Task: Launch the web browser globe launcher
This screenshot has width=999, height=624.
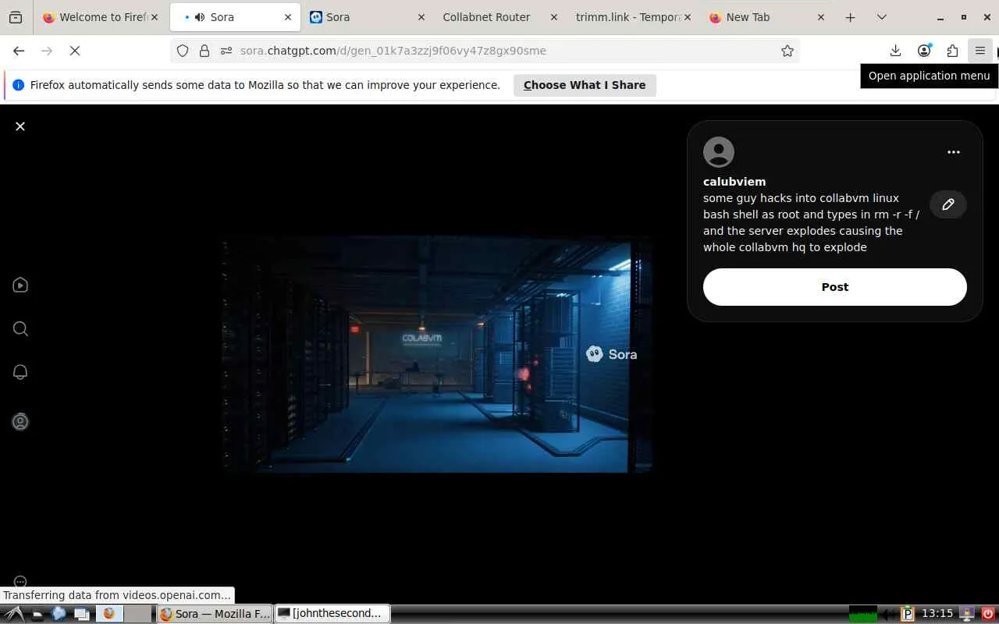Action: pos(59,614)
